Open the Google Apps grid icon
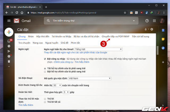The image size is (170, 112). (x=154, y=21)
